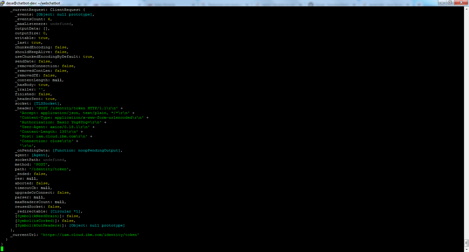
Task: Click the '[Symbol(kOutHeaders)]' line
Action: tap(70, 225)
